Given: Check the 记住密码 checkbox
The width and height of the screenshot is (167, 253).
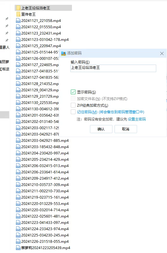Looking at the screenshot, I should pyautogui.click(x=73, y=112).
